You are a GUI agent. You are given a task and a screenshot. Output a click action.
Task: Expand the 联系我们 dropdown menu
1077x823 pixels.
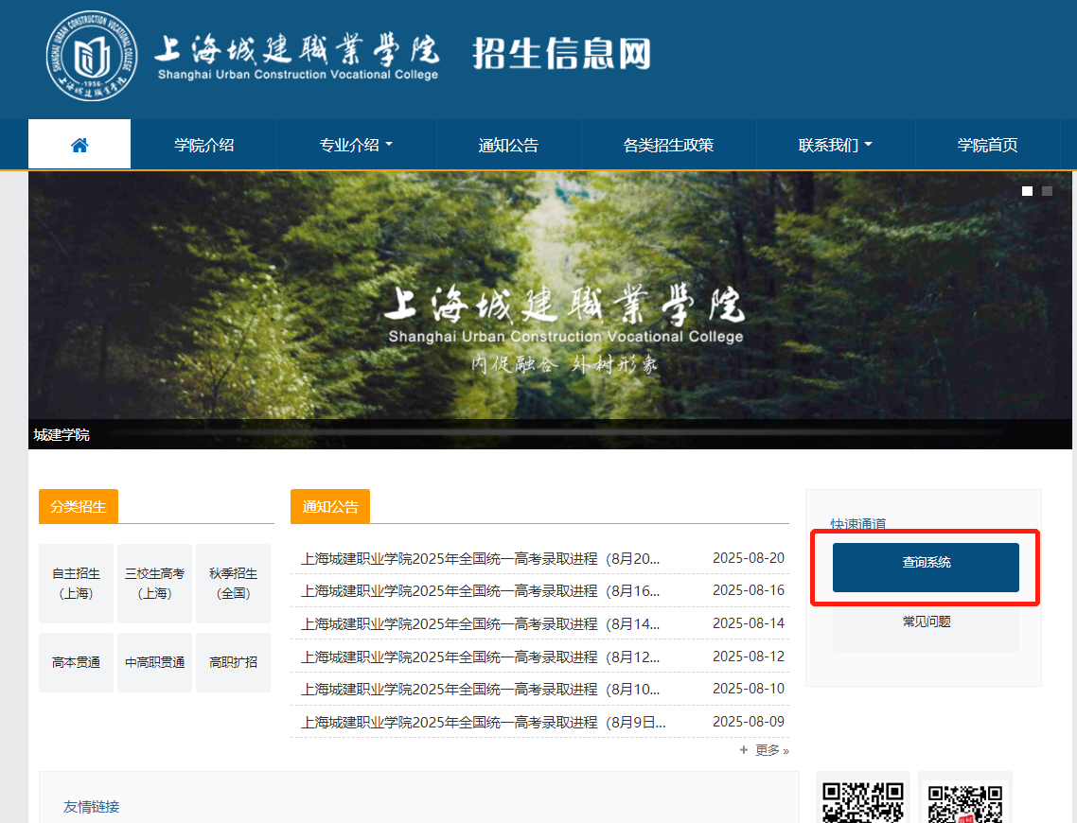point(835,145)
